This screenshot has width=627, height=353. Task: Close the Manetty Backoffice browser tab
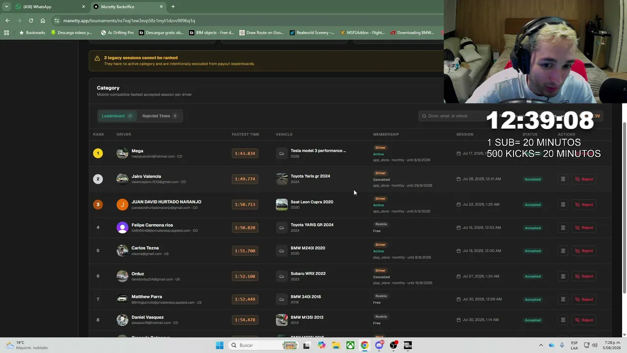tap(161, 7)
